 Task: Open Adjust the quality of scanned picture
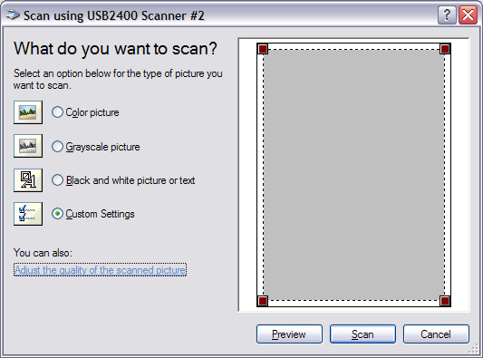(x=100, y=270)
